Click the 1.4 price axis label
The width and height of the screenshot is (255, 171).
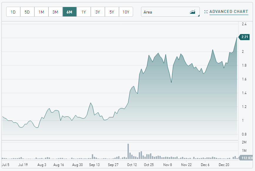(x=244, y=93)
